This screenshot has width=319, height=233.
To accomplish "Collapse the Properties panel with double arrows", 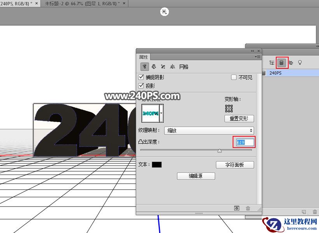I will point(252,50).
